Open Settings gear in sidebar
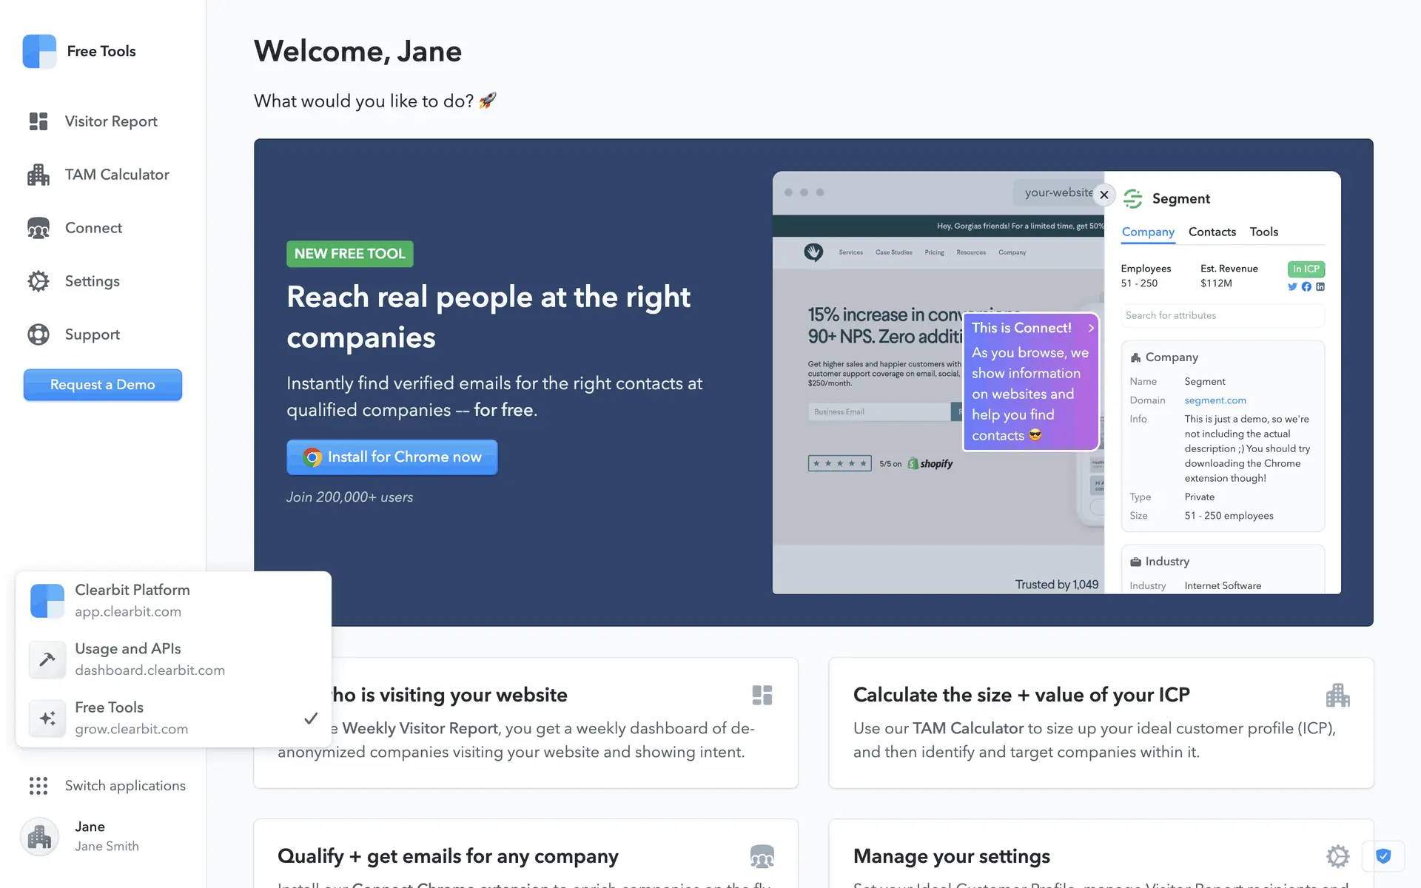Screen dimensions: 1421x888 tap(38, 281)
